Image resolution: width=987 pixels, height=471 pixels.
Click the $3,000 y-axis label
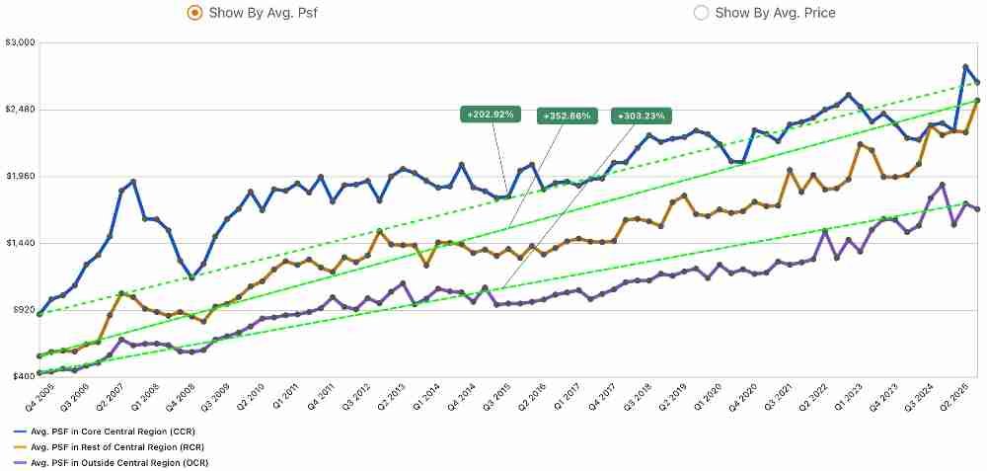(20, 42)
